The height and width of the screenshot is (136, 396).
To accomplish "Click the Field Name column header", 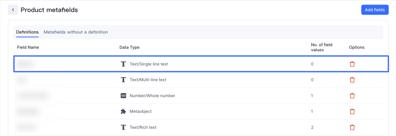I will point(28,47).
